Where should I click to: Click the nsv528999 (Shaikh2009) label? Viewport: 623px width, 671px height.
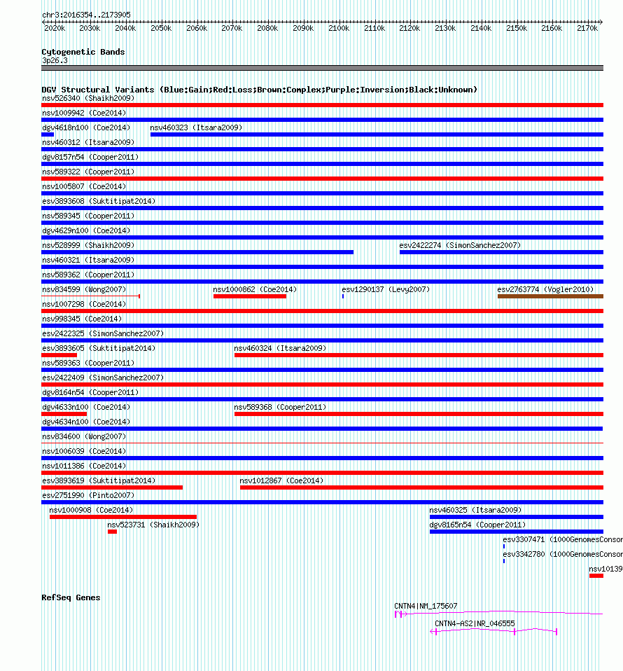coord(88,245)
